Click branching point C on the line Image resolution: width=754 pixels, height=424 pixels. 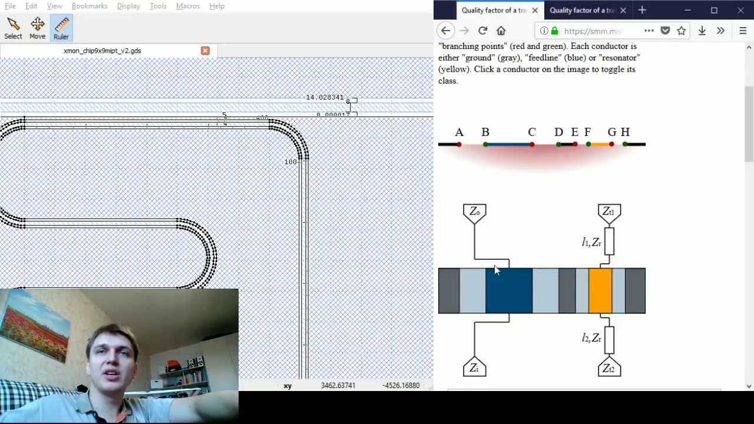(x=532, y=144)
